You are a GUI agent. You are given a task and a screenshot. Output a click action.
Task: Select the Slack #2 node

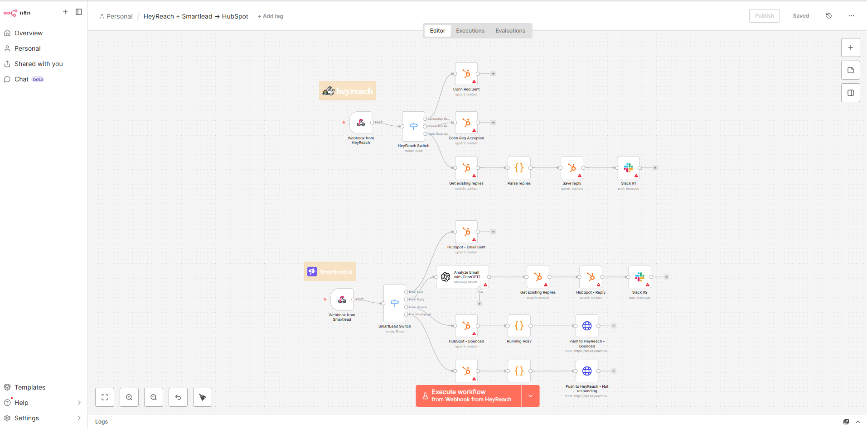point(640,277)
